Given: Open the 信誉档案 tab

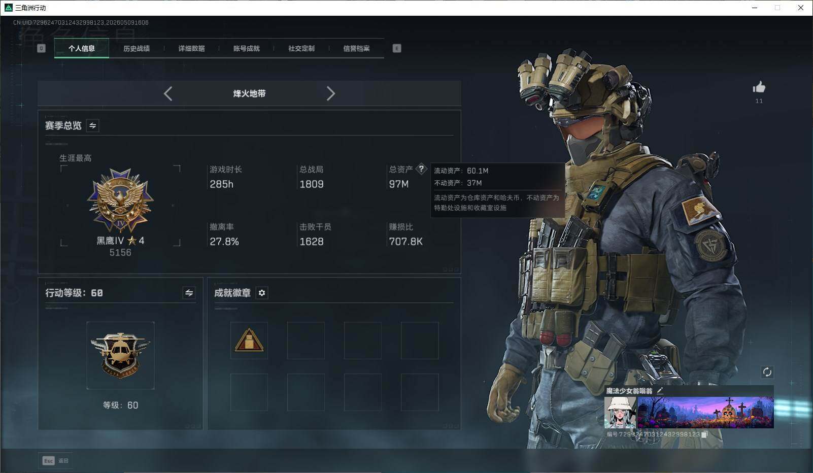Looking at the screenshot, I should [356, 48].
